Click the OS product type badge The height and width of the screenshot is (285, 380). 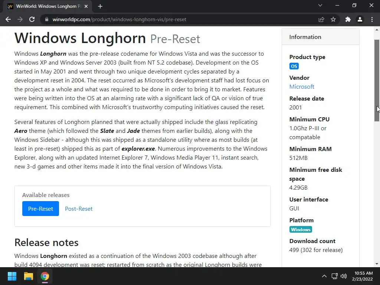tap(294, 66)
